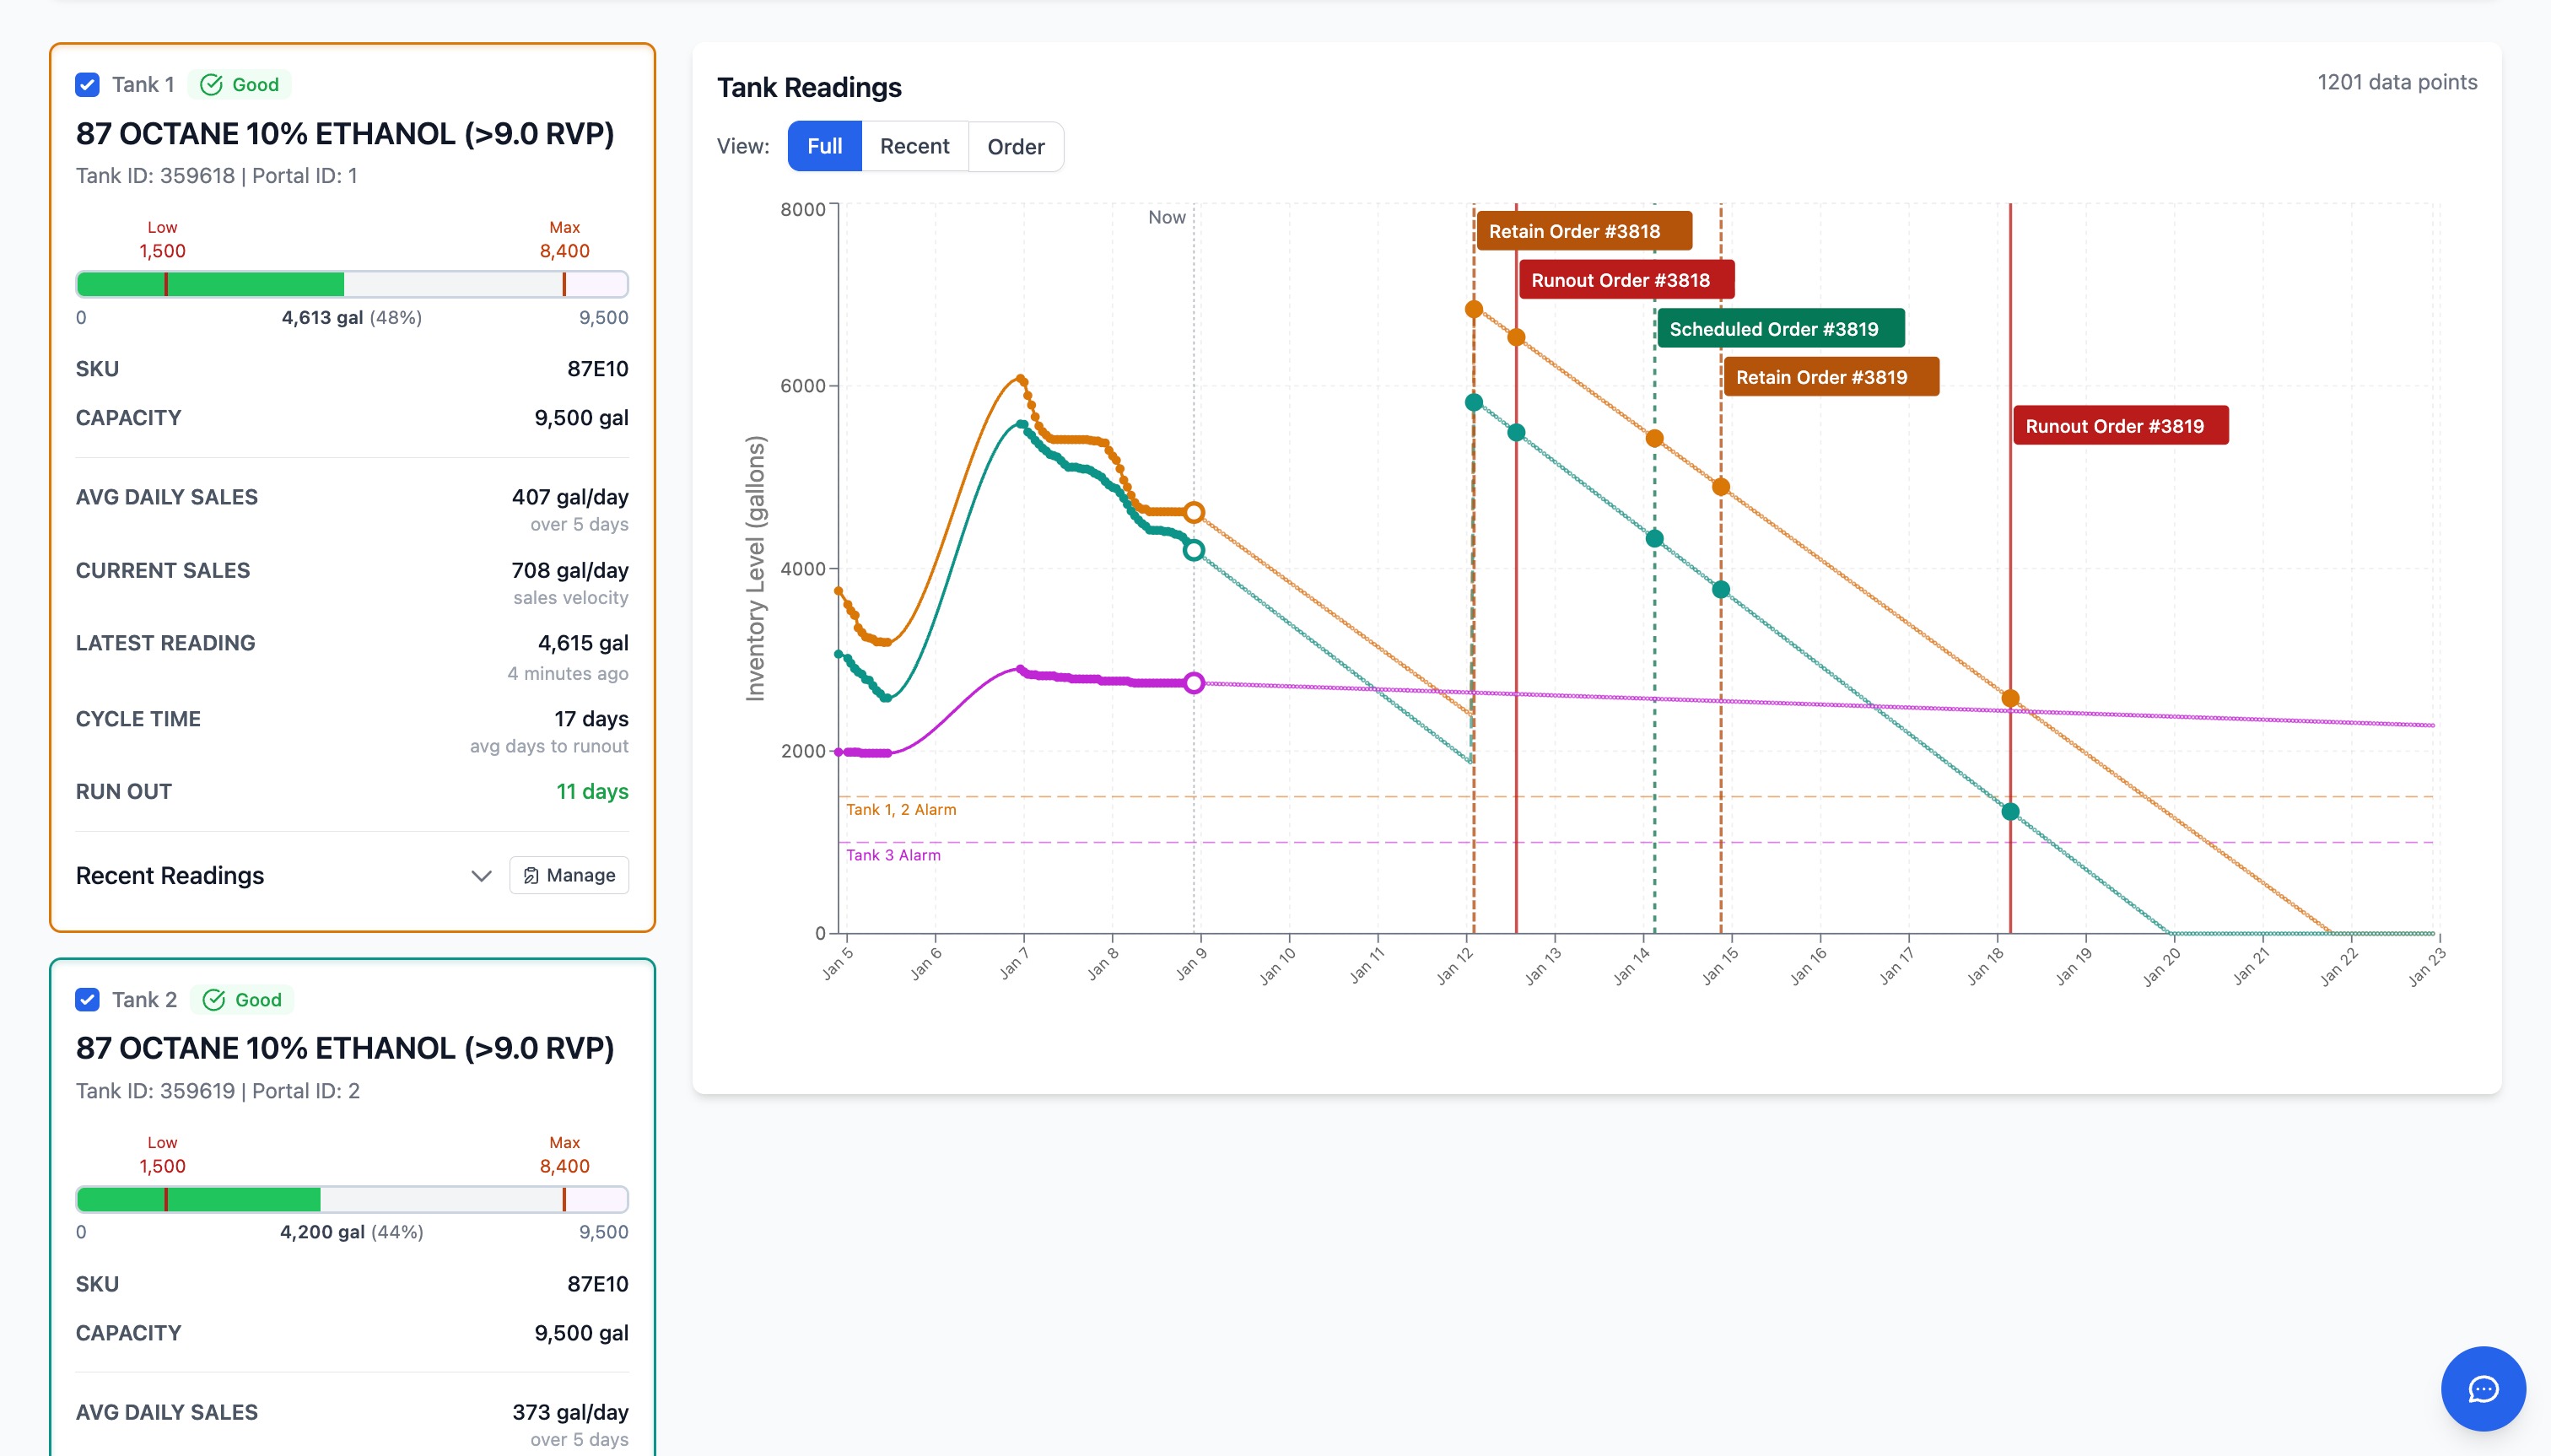Open the Recent Readings section header
The width and height of the screenshot is (2551, 1456).
[x=170, y=876]
